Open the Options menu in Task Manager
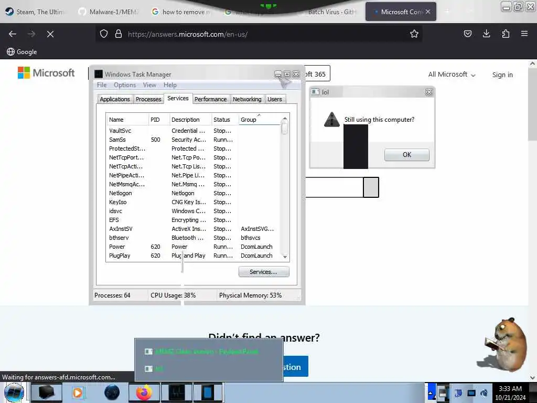This screenshot has height=403, width=537. coord(125,85)
